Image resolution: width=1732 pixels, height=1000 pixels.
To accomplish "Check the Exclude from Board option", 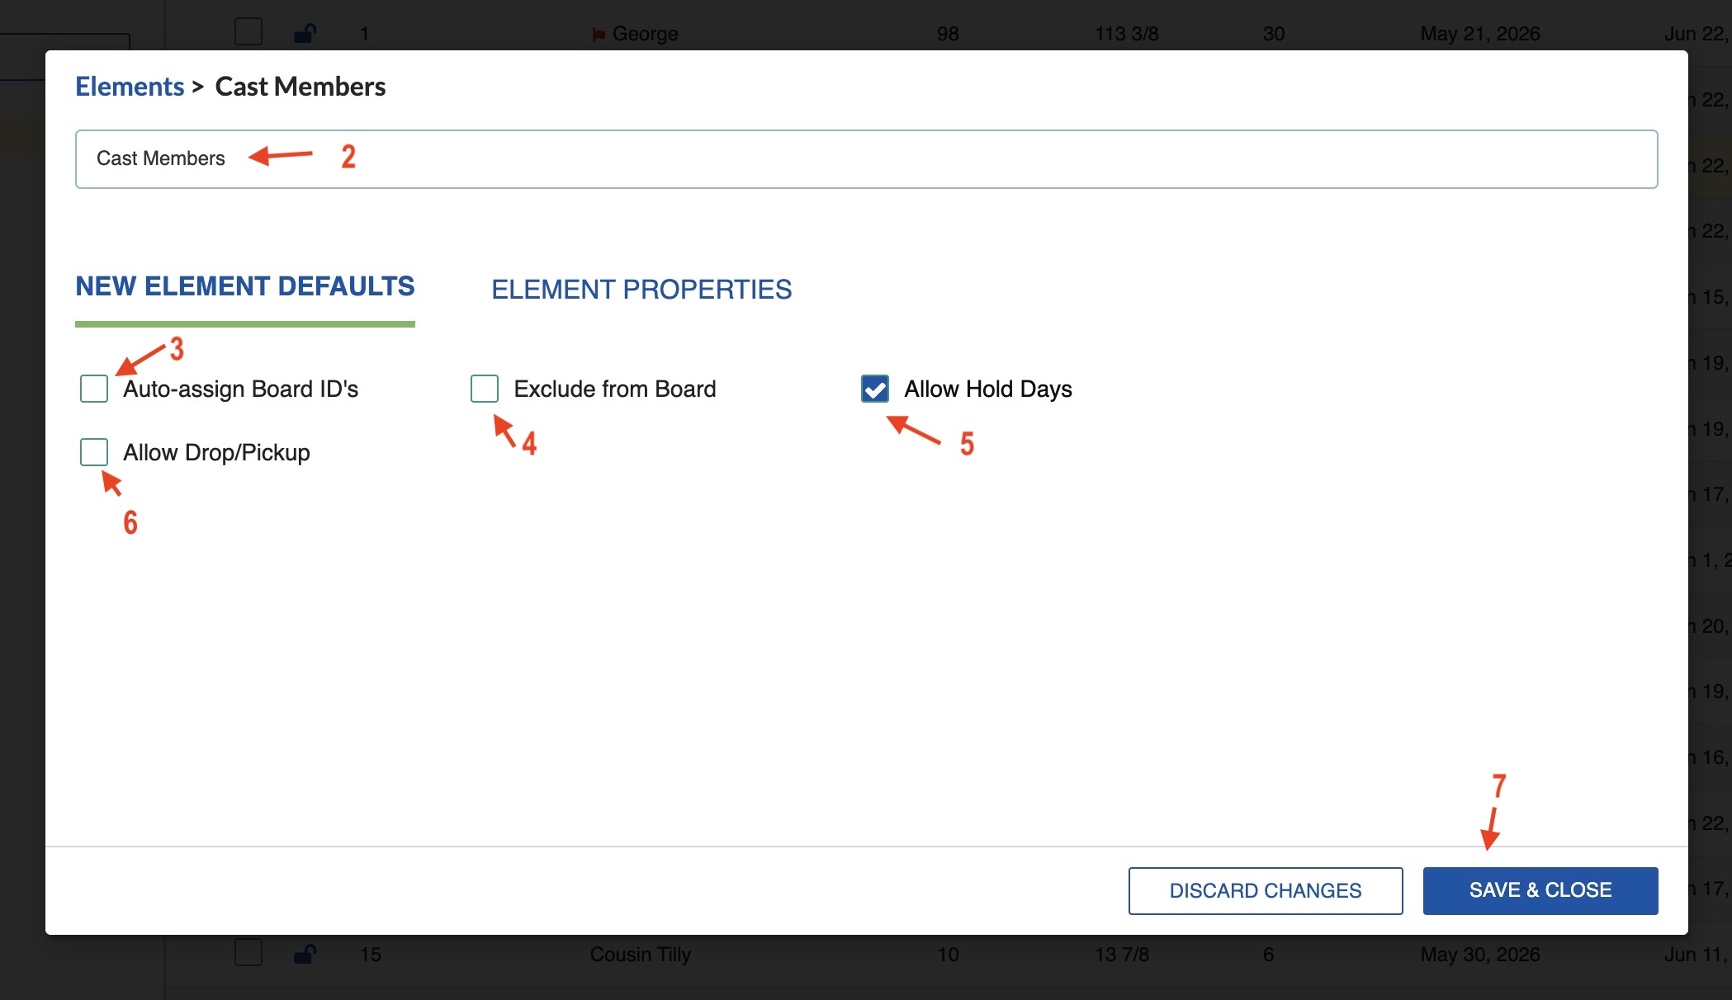I will [484, 389].
